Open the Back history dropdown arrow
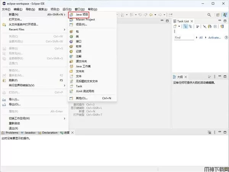The width and height of the screenshot is (229, 172). (x=155, y=15)
